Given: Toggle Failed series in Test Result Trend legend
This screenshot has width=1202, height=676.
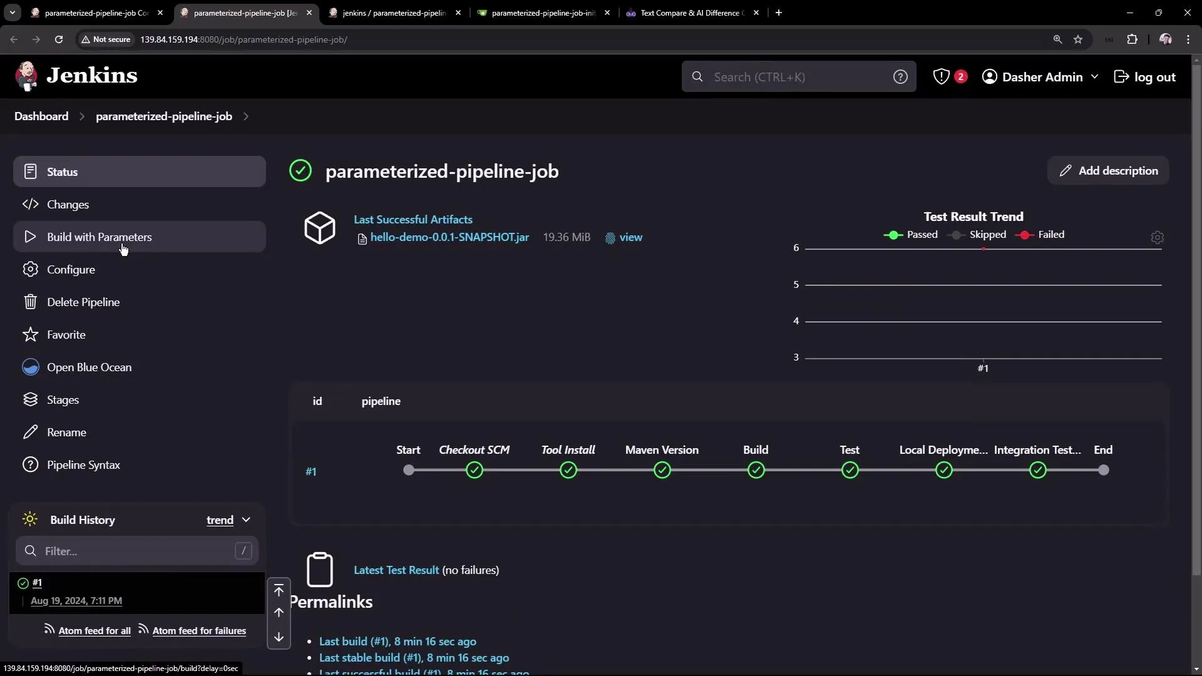Looking at the screenshot, I should [x=1041, y=235].
